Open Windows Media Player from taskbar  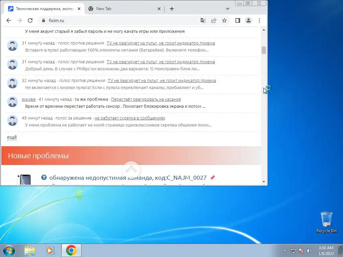pos(50,250)
